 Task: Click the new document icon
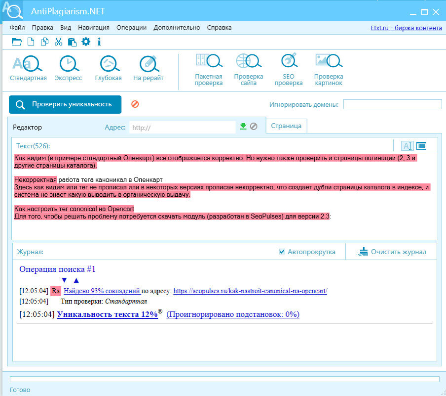click(x=31, y=42)
